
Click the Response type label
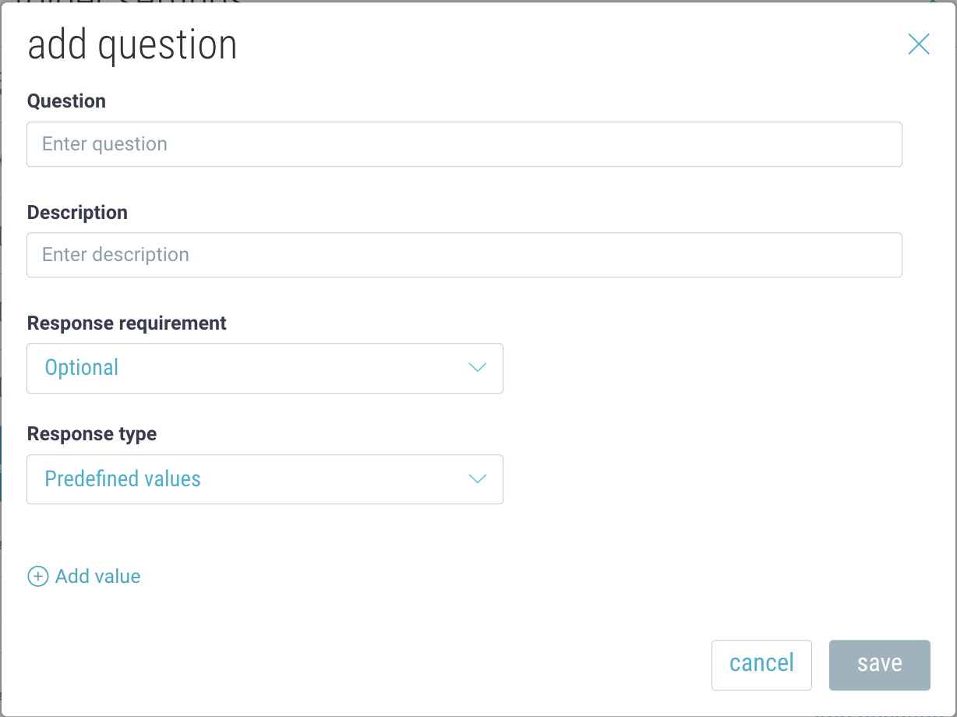[x=92, y=433]
